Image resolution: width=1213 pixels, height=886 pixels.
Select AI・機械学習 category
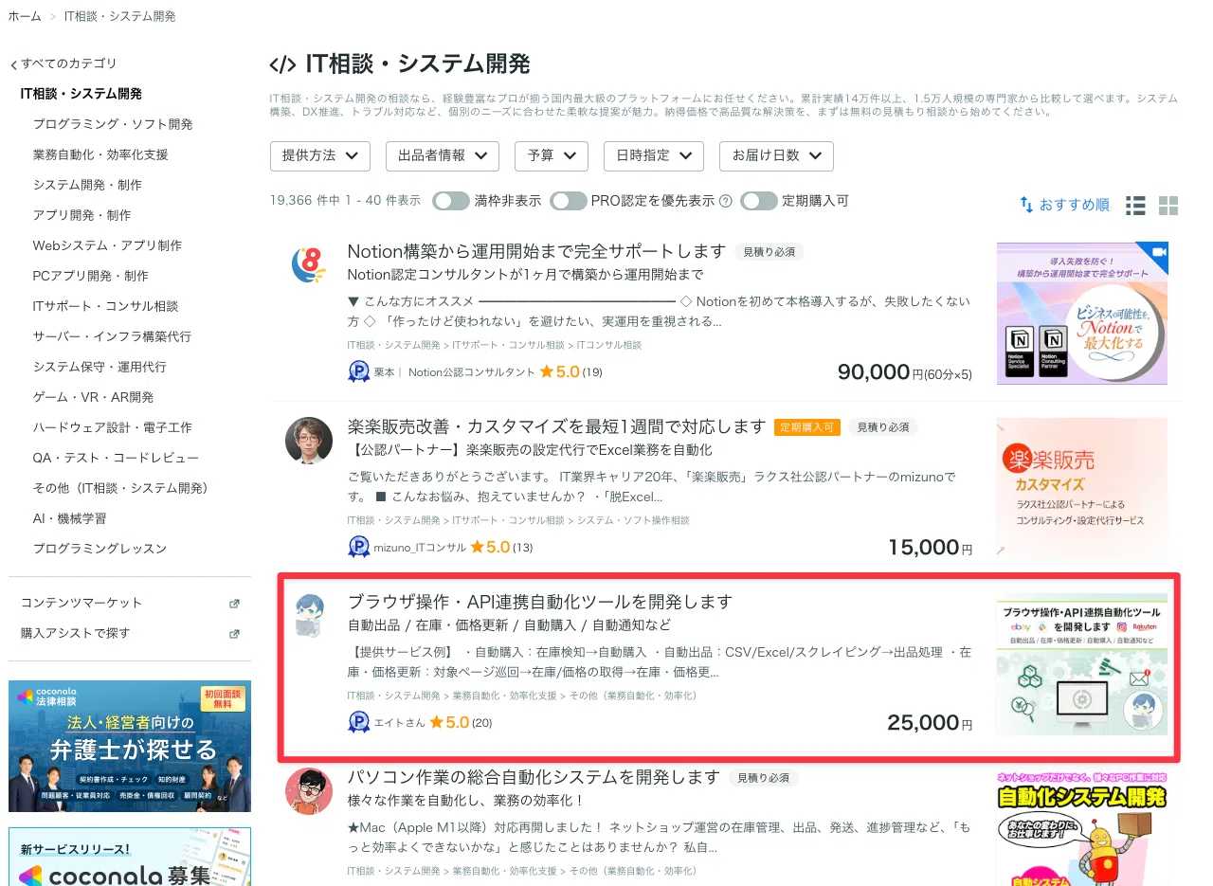69,518
